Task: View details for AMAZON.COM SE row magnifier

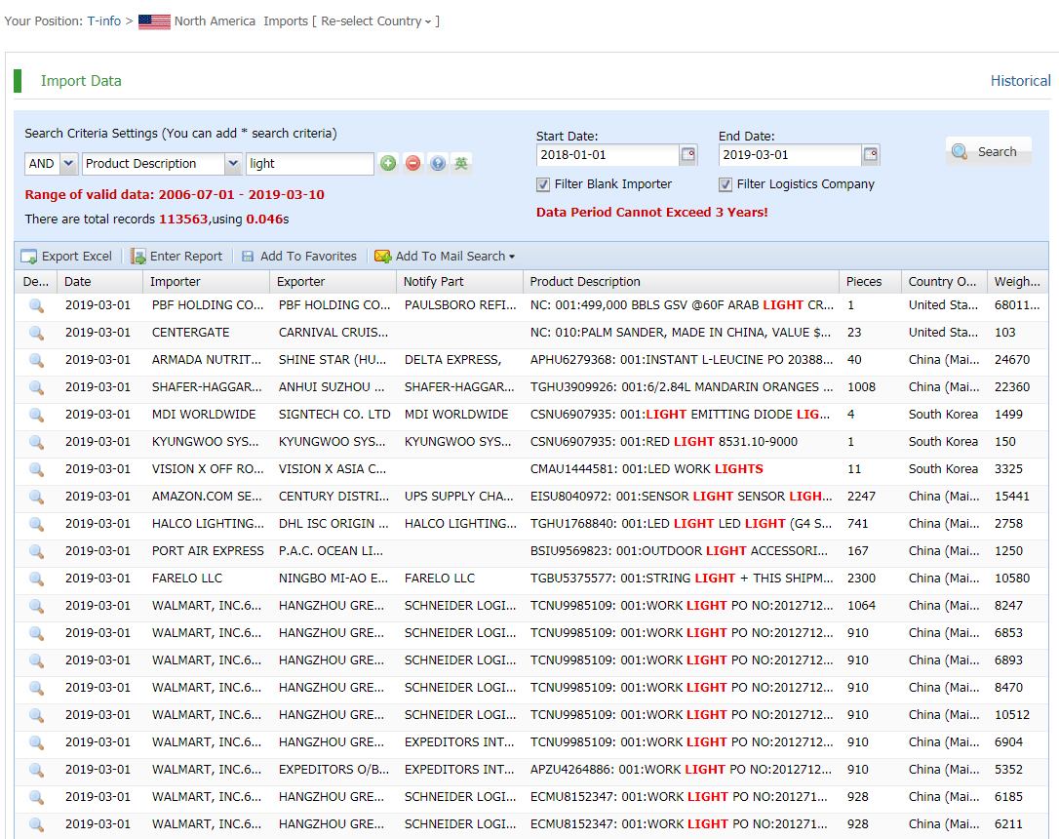Action: tap(36, 498)
